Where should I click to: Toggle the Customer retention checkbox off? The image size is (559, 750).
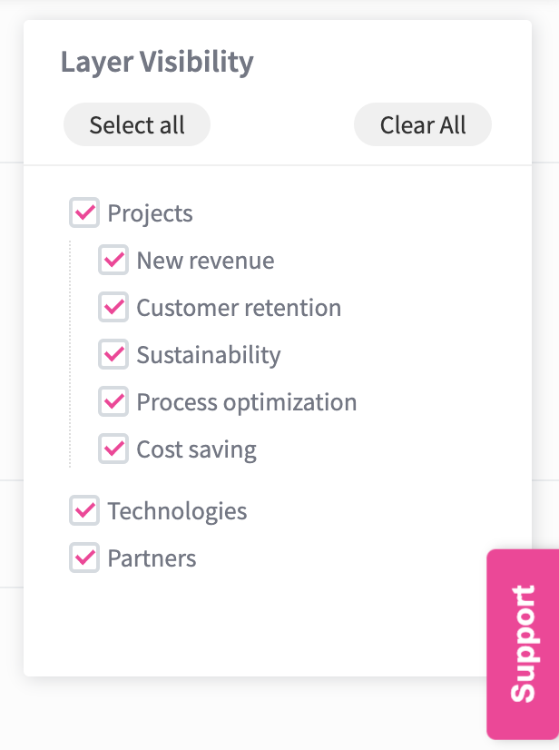(x=113, y=308)
